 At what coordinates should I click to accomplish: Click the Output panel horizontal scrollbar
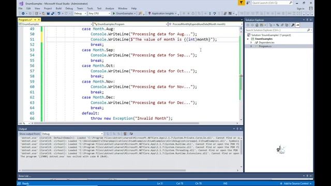[x=103, y=171]
